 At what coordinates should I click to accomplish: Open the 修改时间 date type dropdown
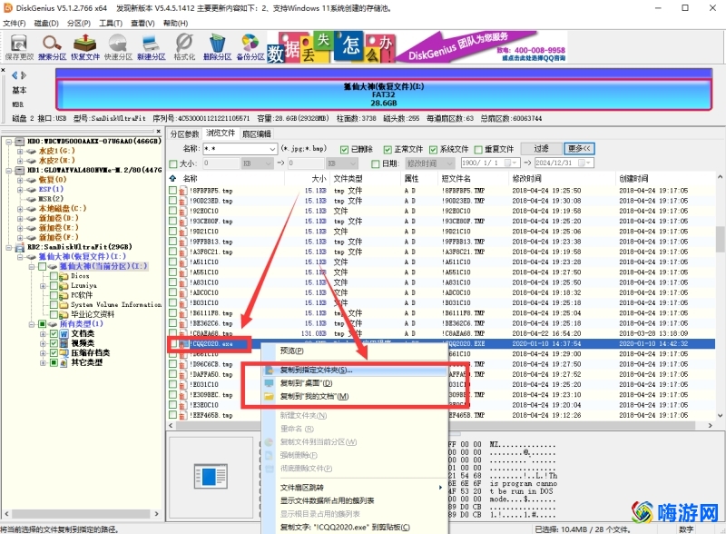(449, 163)
